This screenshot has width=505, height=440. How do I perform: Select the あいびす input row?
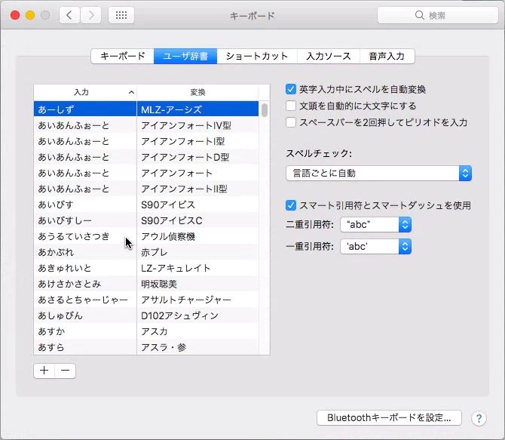[85, 205]
